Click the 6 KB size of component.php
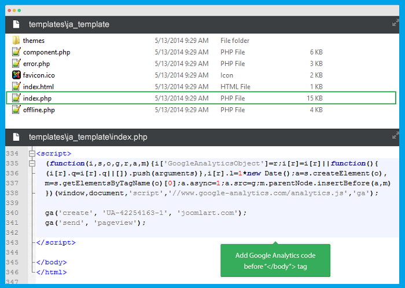Image resolution: width=405 pixels, height=288 pixels. (316, 52)
